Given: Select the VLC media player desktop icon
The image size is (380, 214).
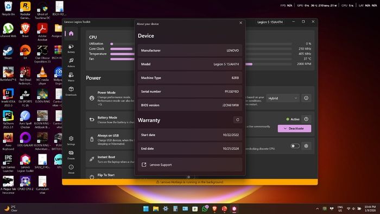Looking at the screenshot, I should pyautogui.click(x=42, y=75).
